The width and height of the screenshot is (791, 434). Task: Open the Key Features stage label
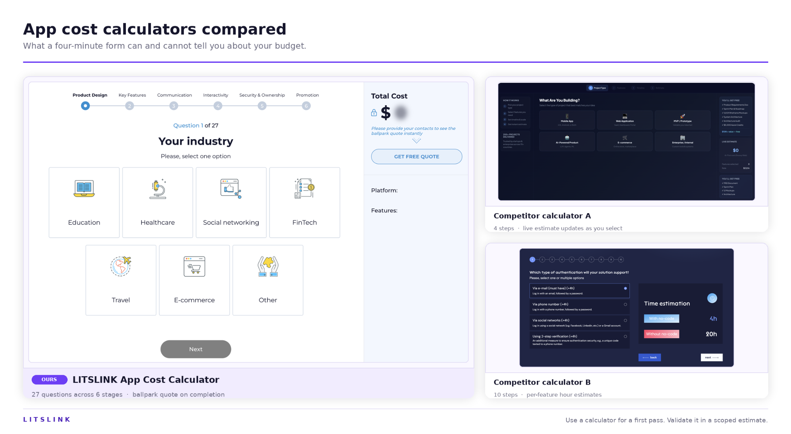pos(132,95)
